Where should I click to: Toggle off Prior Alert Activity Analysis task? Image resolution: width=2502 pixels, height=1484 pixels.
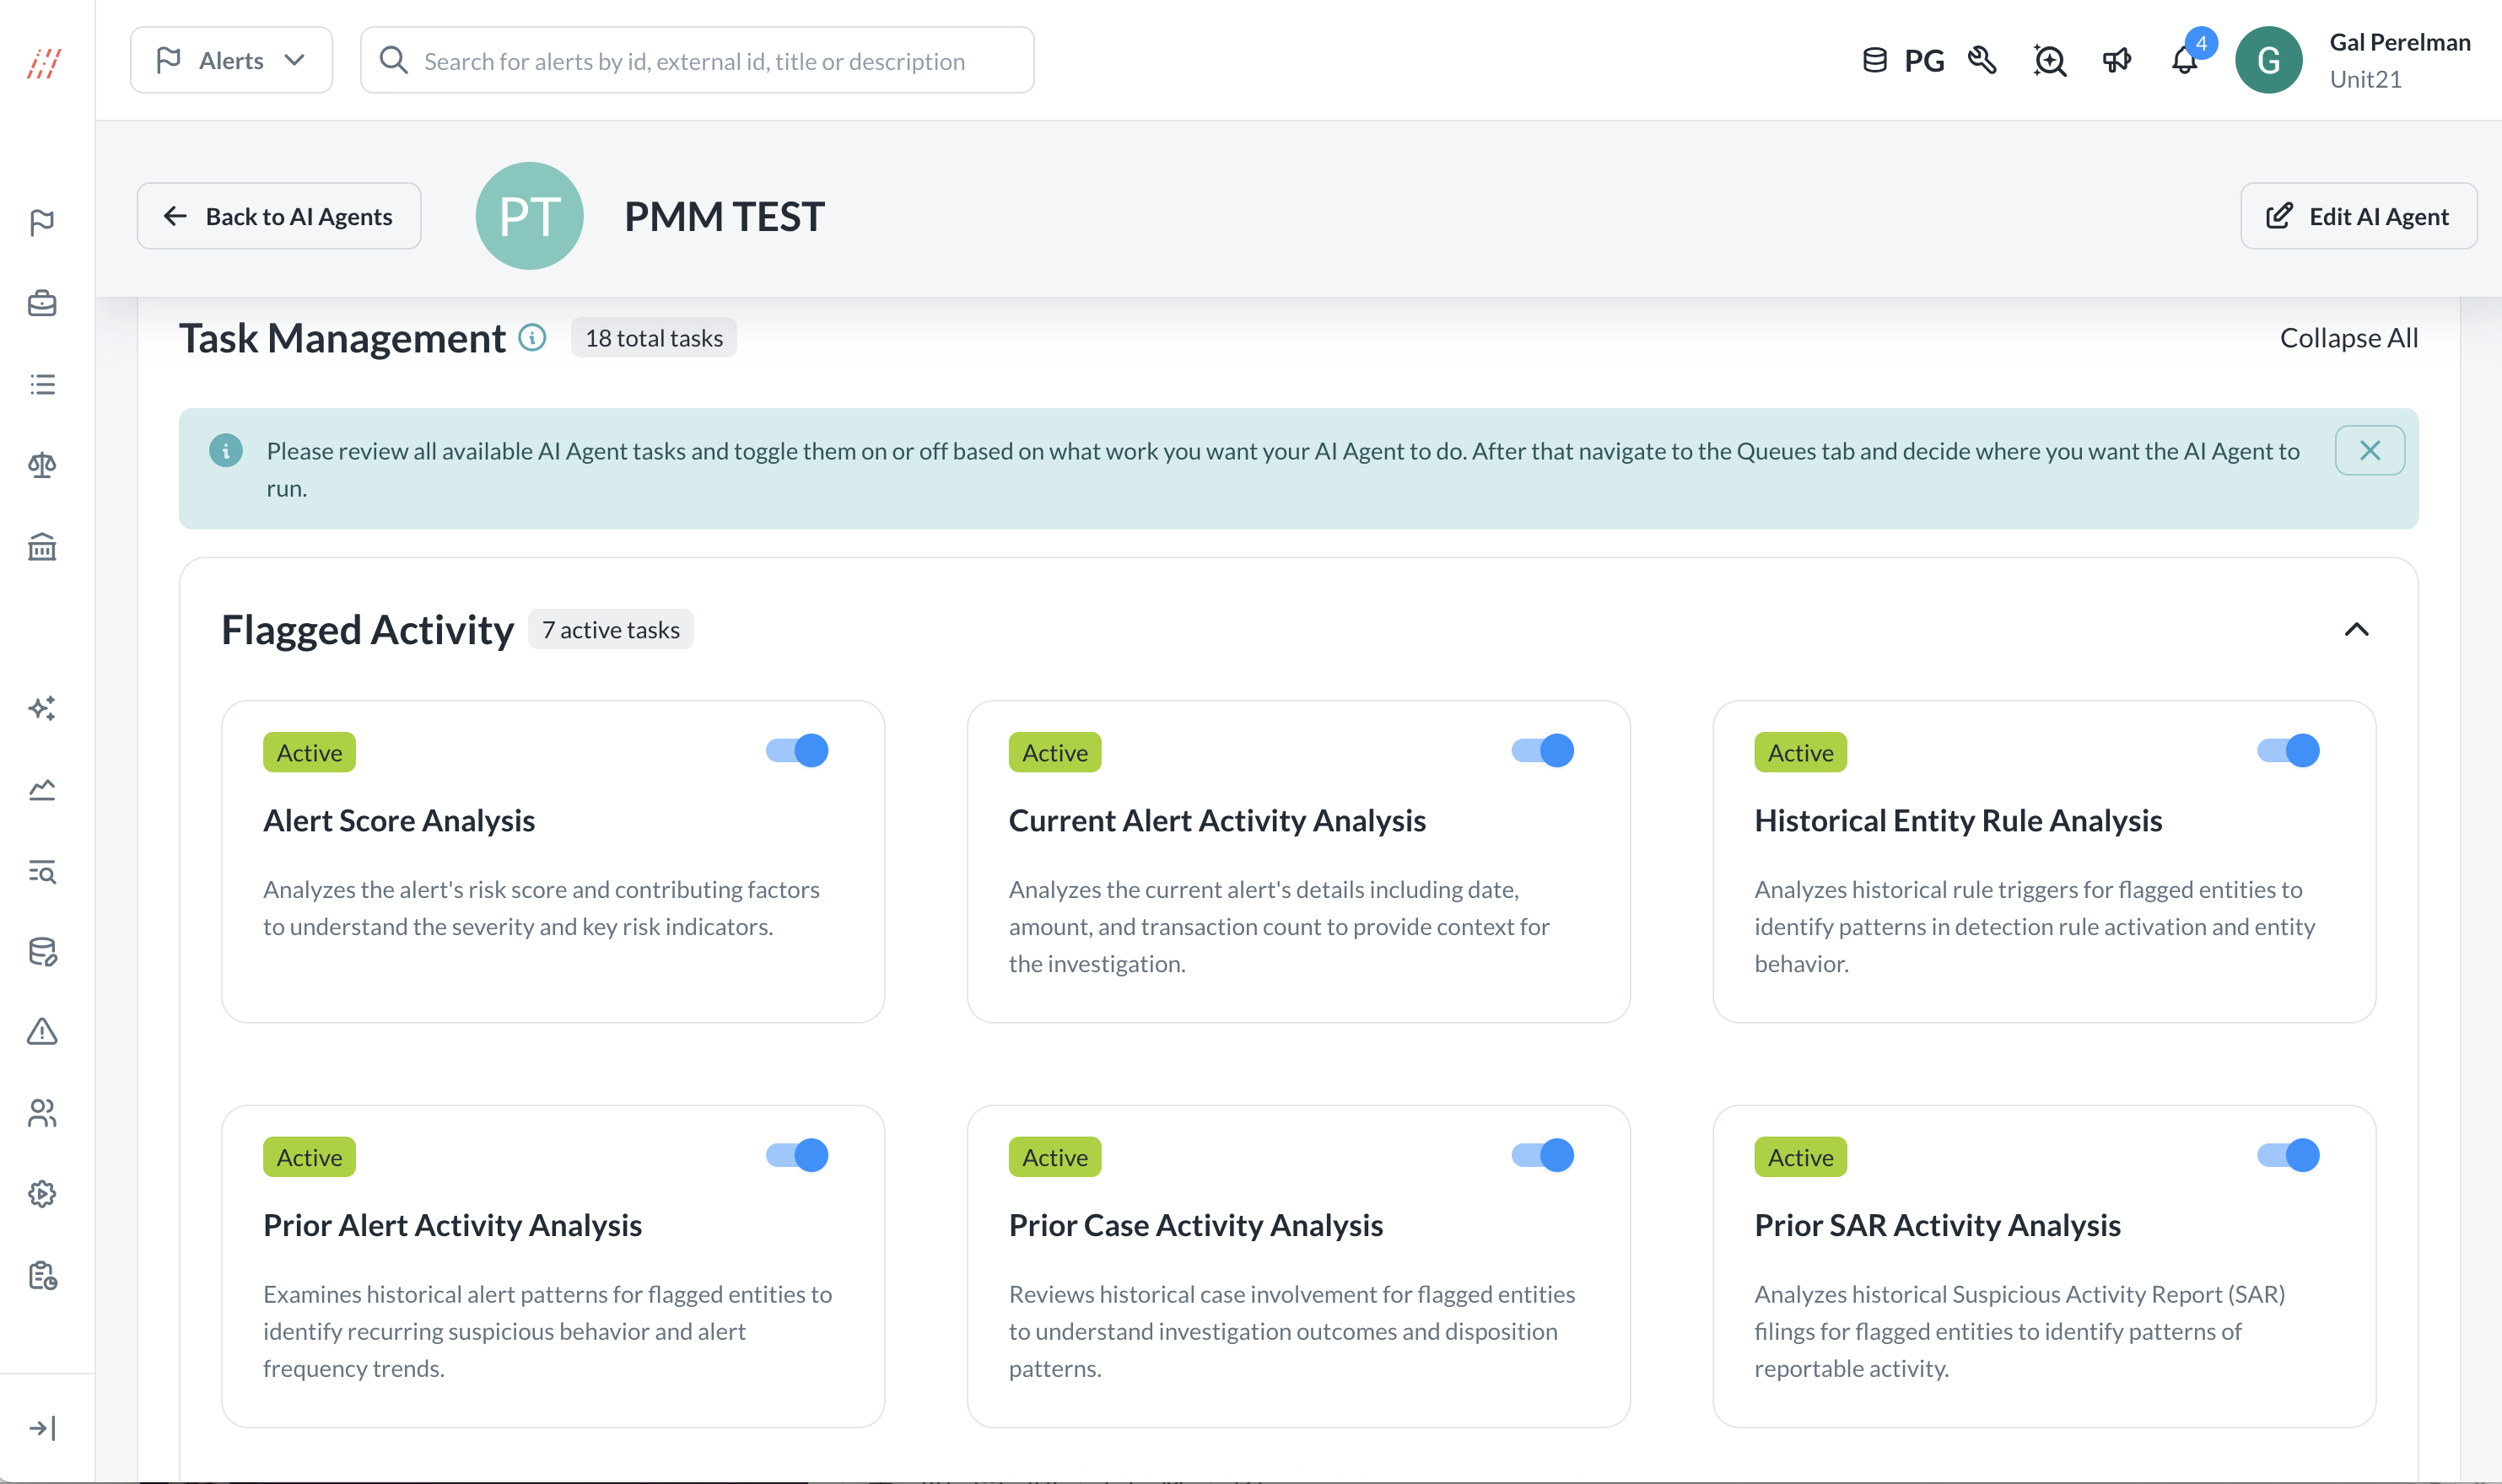797,1155
